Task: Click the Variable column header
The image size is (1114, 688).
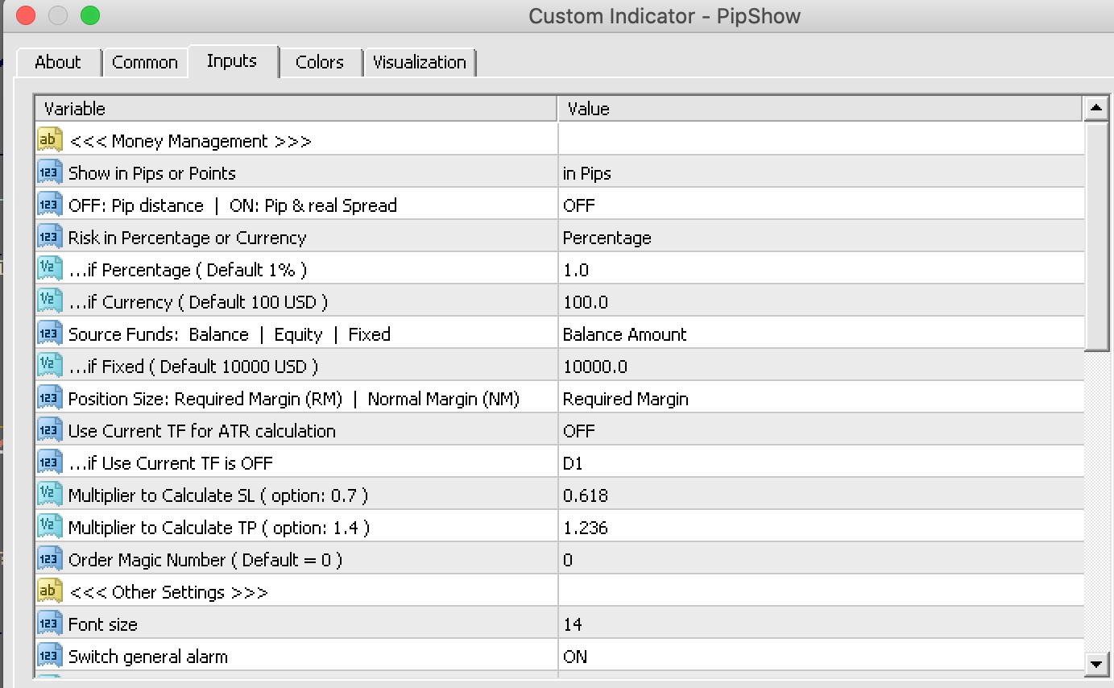Action: pyautogui.click(x=296, y=109)
